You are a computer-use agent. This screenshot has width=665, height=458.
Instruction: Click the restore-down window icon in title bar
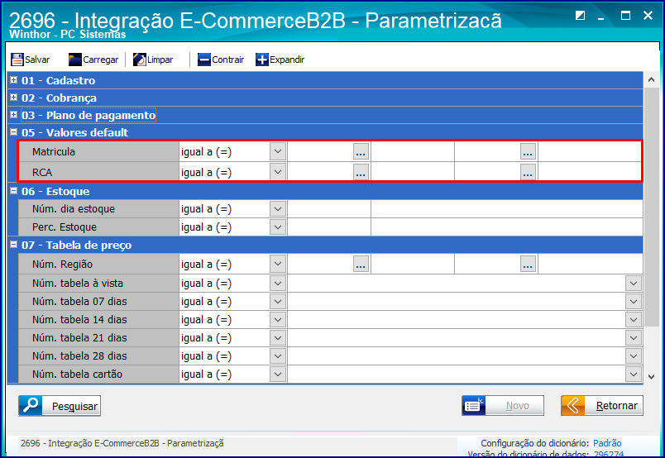(580, 16)
